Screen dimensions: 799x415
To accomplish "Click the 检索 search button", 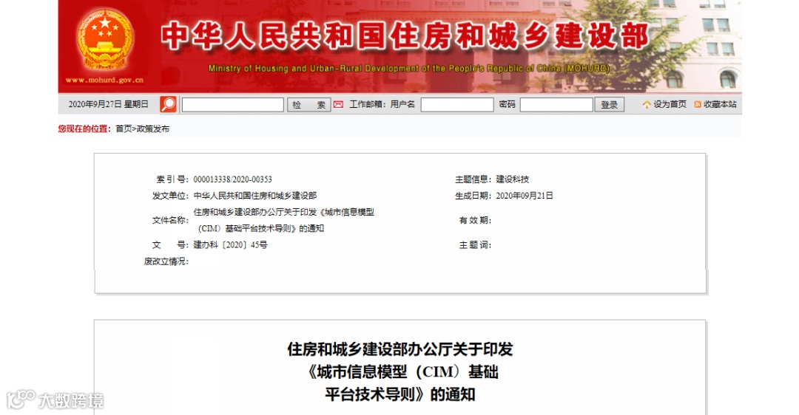I will [x=309, y=105].
